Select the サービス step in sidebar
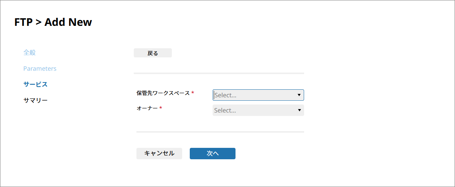 (35, 84)
